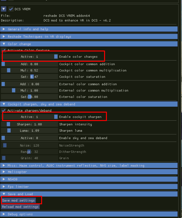182x218 pixels.
Task: Toggle the Activate sharpen/deband checkbox
Action: (x=4, y=110)
